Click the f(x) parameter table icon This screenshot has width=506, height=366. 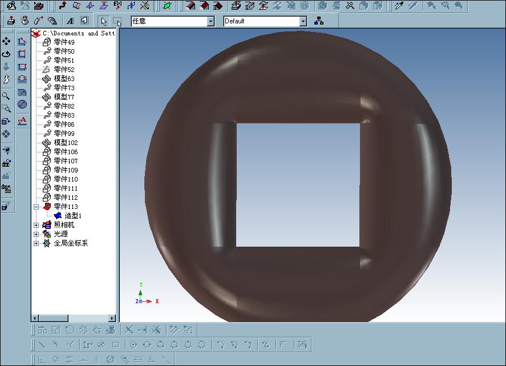[118, 5]
